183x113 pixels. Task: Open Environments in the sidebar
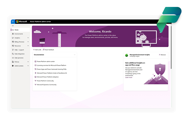click(x=20, y=34)
